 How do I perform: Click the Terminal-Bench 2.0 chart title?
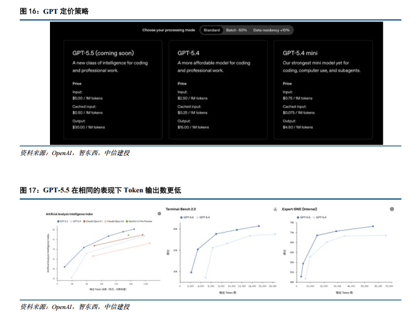click(x=181, y=209)
